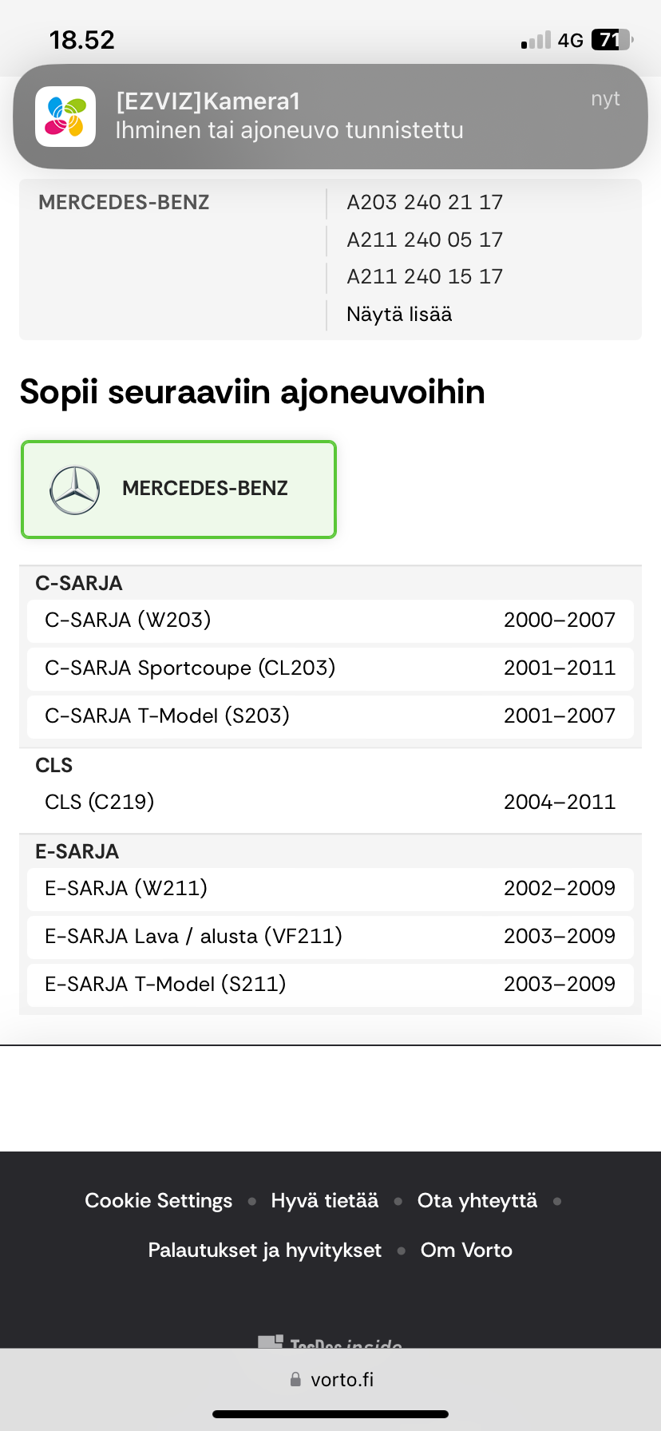Image resolution: width=661 pixels, height=1431 pixels.
Task: Tap the Mercedes-Benz star logo
Action: point(75,490)
